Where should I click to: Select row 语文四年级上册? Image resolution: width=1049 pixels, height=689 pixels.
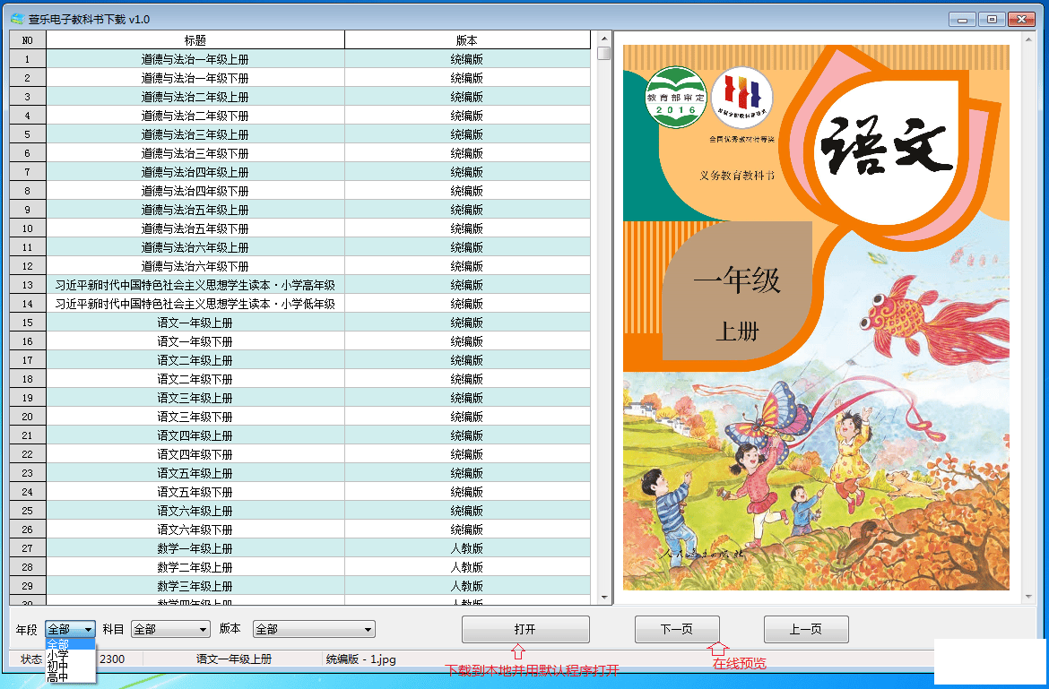(x=299, y=435)
